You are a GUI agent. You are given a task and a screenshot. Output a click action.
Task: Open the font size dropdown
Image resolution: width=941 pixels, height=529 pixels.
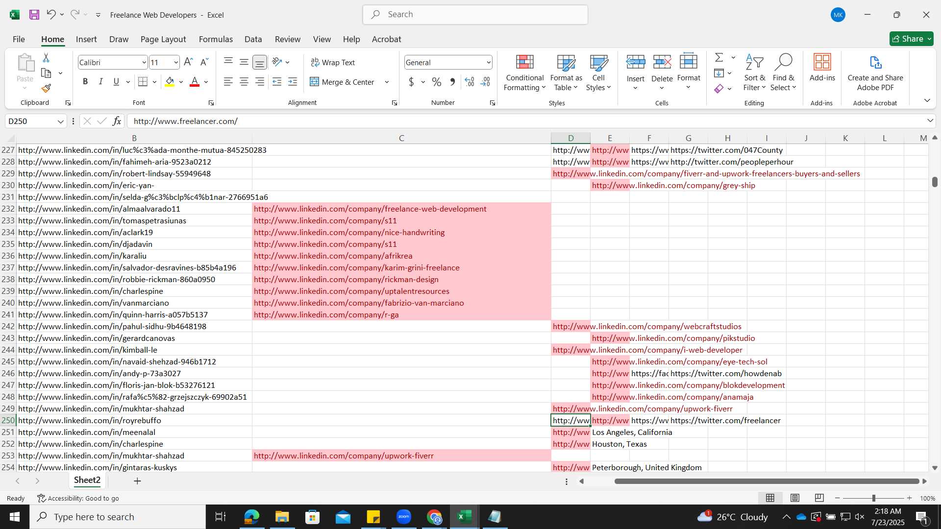pyautogui.click(x=175, y=62)
